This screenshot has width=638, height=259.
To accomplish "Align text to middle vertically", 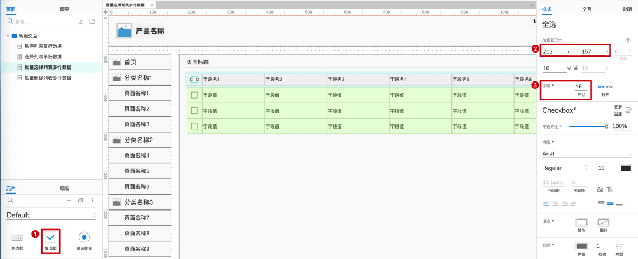I will 610,204.
